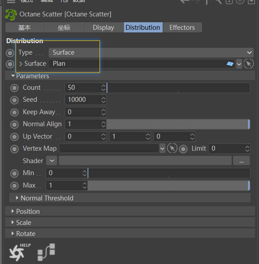
Task: Click third Up Vector field stepper
Action: pyautogui.click(x=192, y=136)
